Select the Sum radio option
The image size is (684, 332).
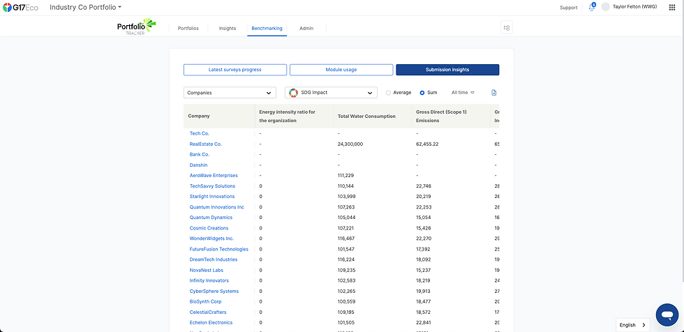422,92
